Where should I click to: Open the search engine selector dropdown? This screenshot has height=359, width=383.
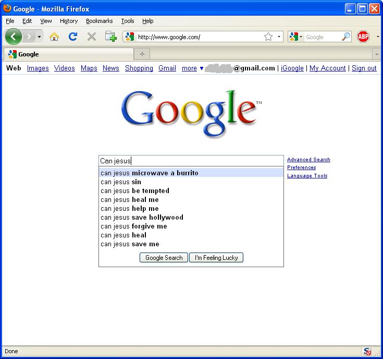295,37
